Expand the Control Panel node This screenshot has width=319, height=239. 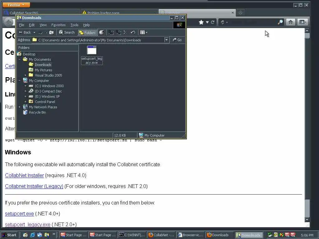point(26,102)
